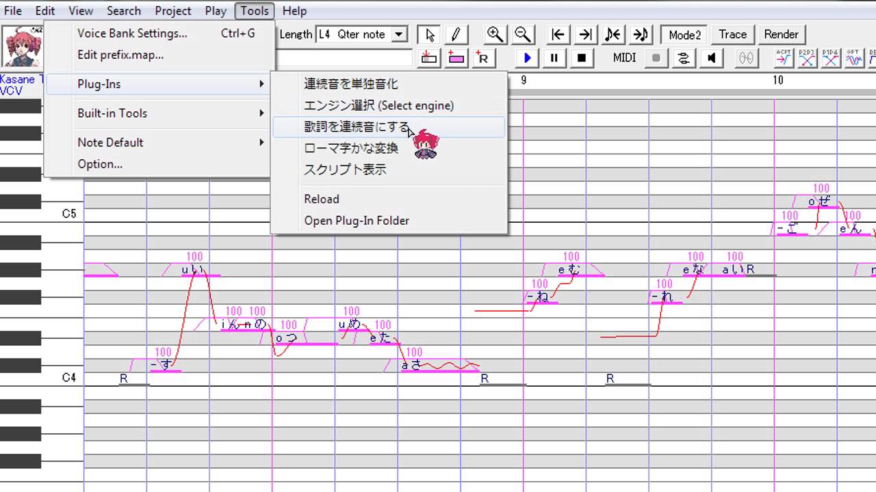Click the looped-arrows icon beside MIDI record

coord(683,57)
